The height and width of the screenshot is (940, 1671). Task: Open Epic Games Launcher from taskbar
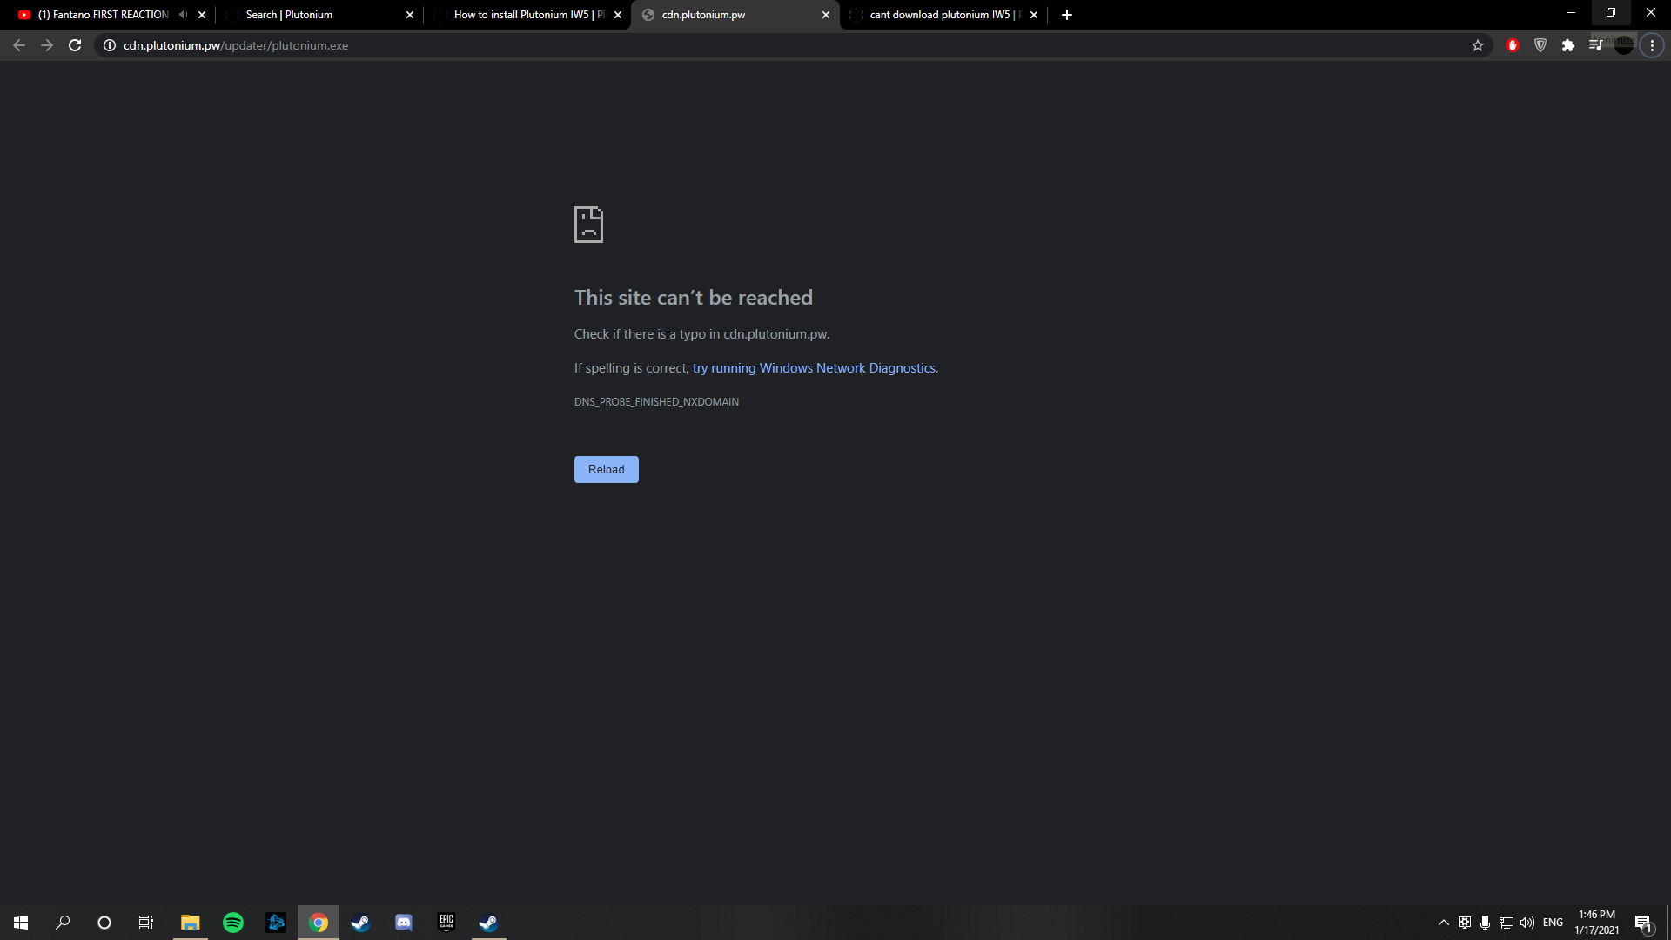(446, 923)
